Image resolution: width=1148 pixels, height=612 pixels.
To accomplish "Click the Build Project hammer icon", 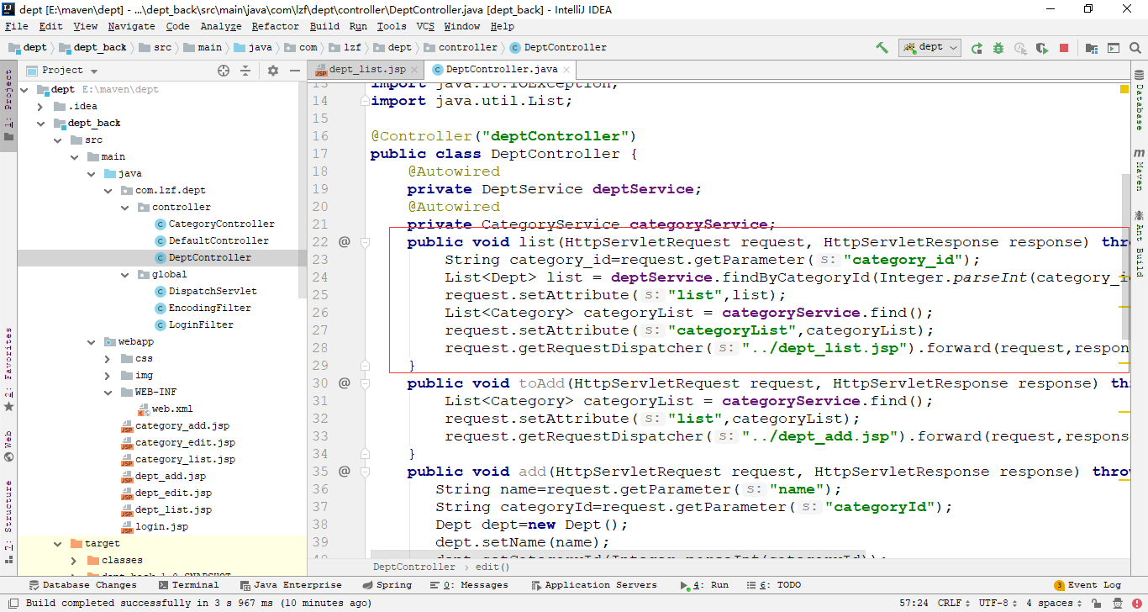I will point(882,48).
